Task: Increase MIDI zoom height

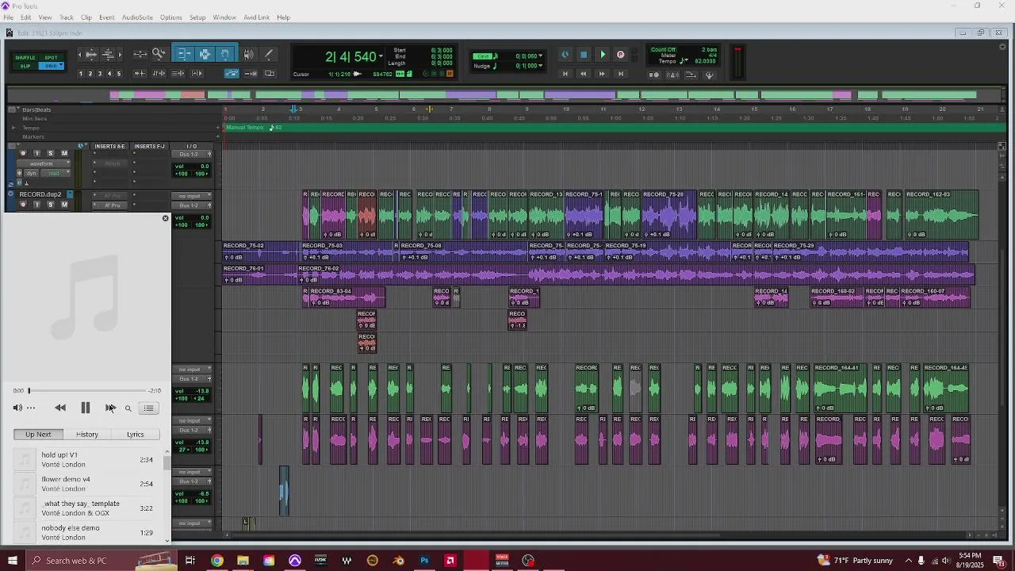Action: 108,54
